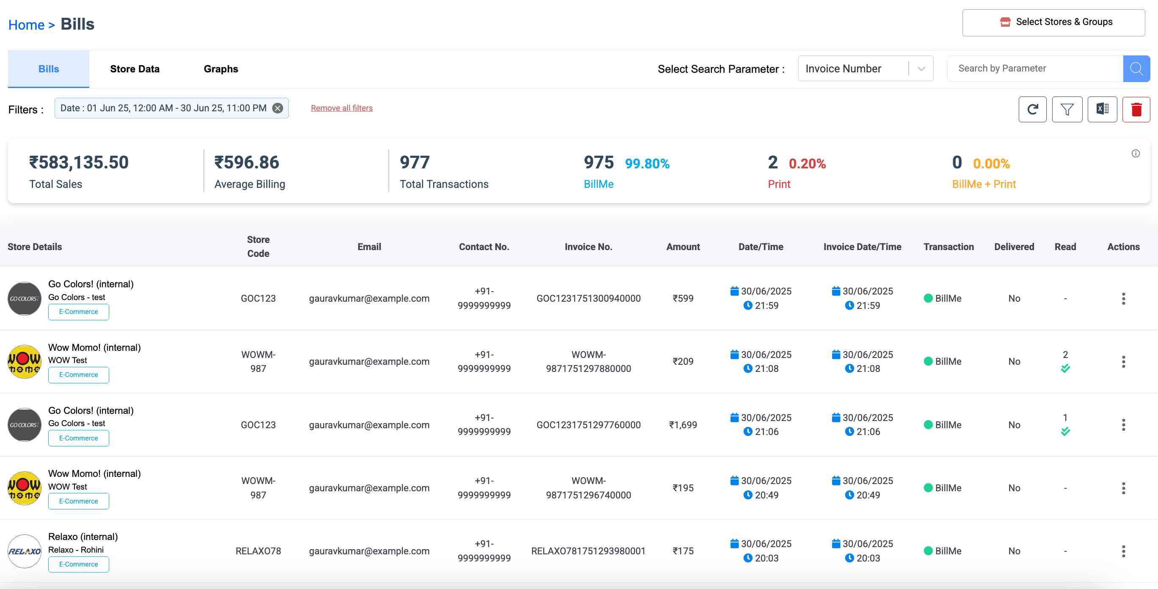Screen dimensions: 1158x589
Task: Remove the Date filter chip
Action: coord(278,108)
